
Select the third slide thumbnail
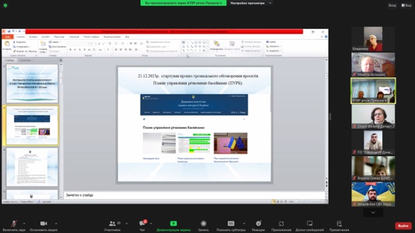[x=32, y=167]
